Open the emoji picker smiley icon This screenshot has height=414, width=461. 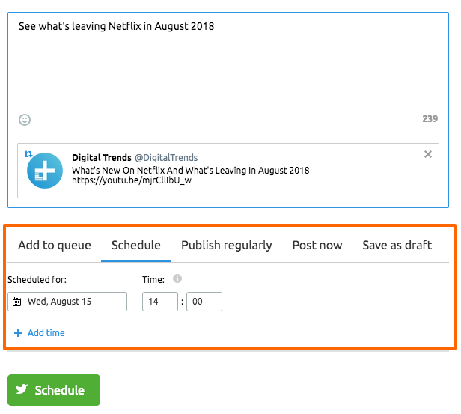pos(25,120)
